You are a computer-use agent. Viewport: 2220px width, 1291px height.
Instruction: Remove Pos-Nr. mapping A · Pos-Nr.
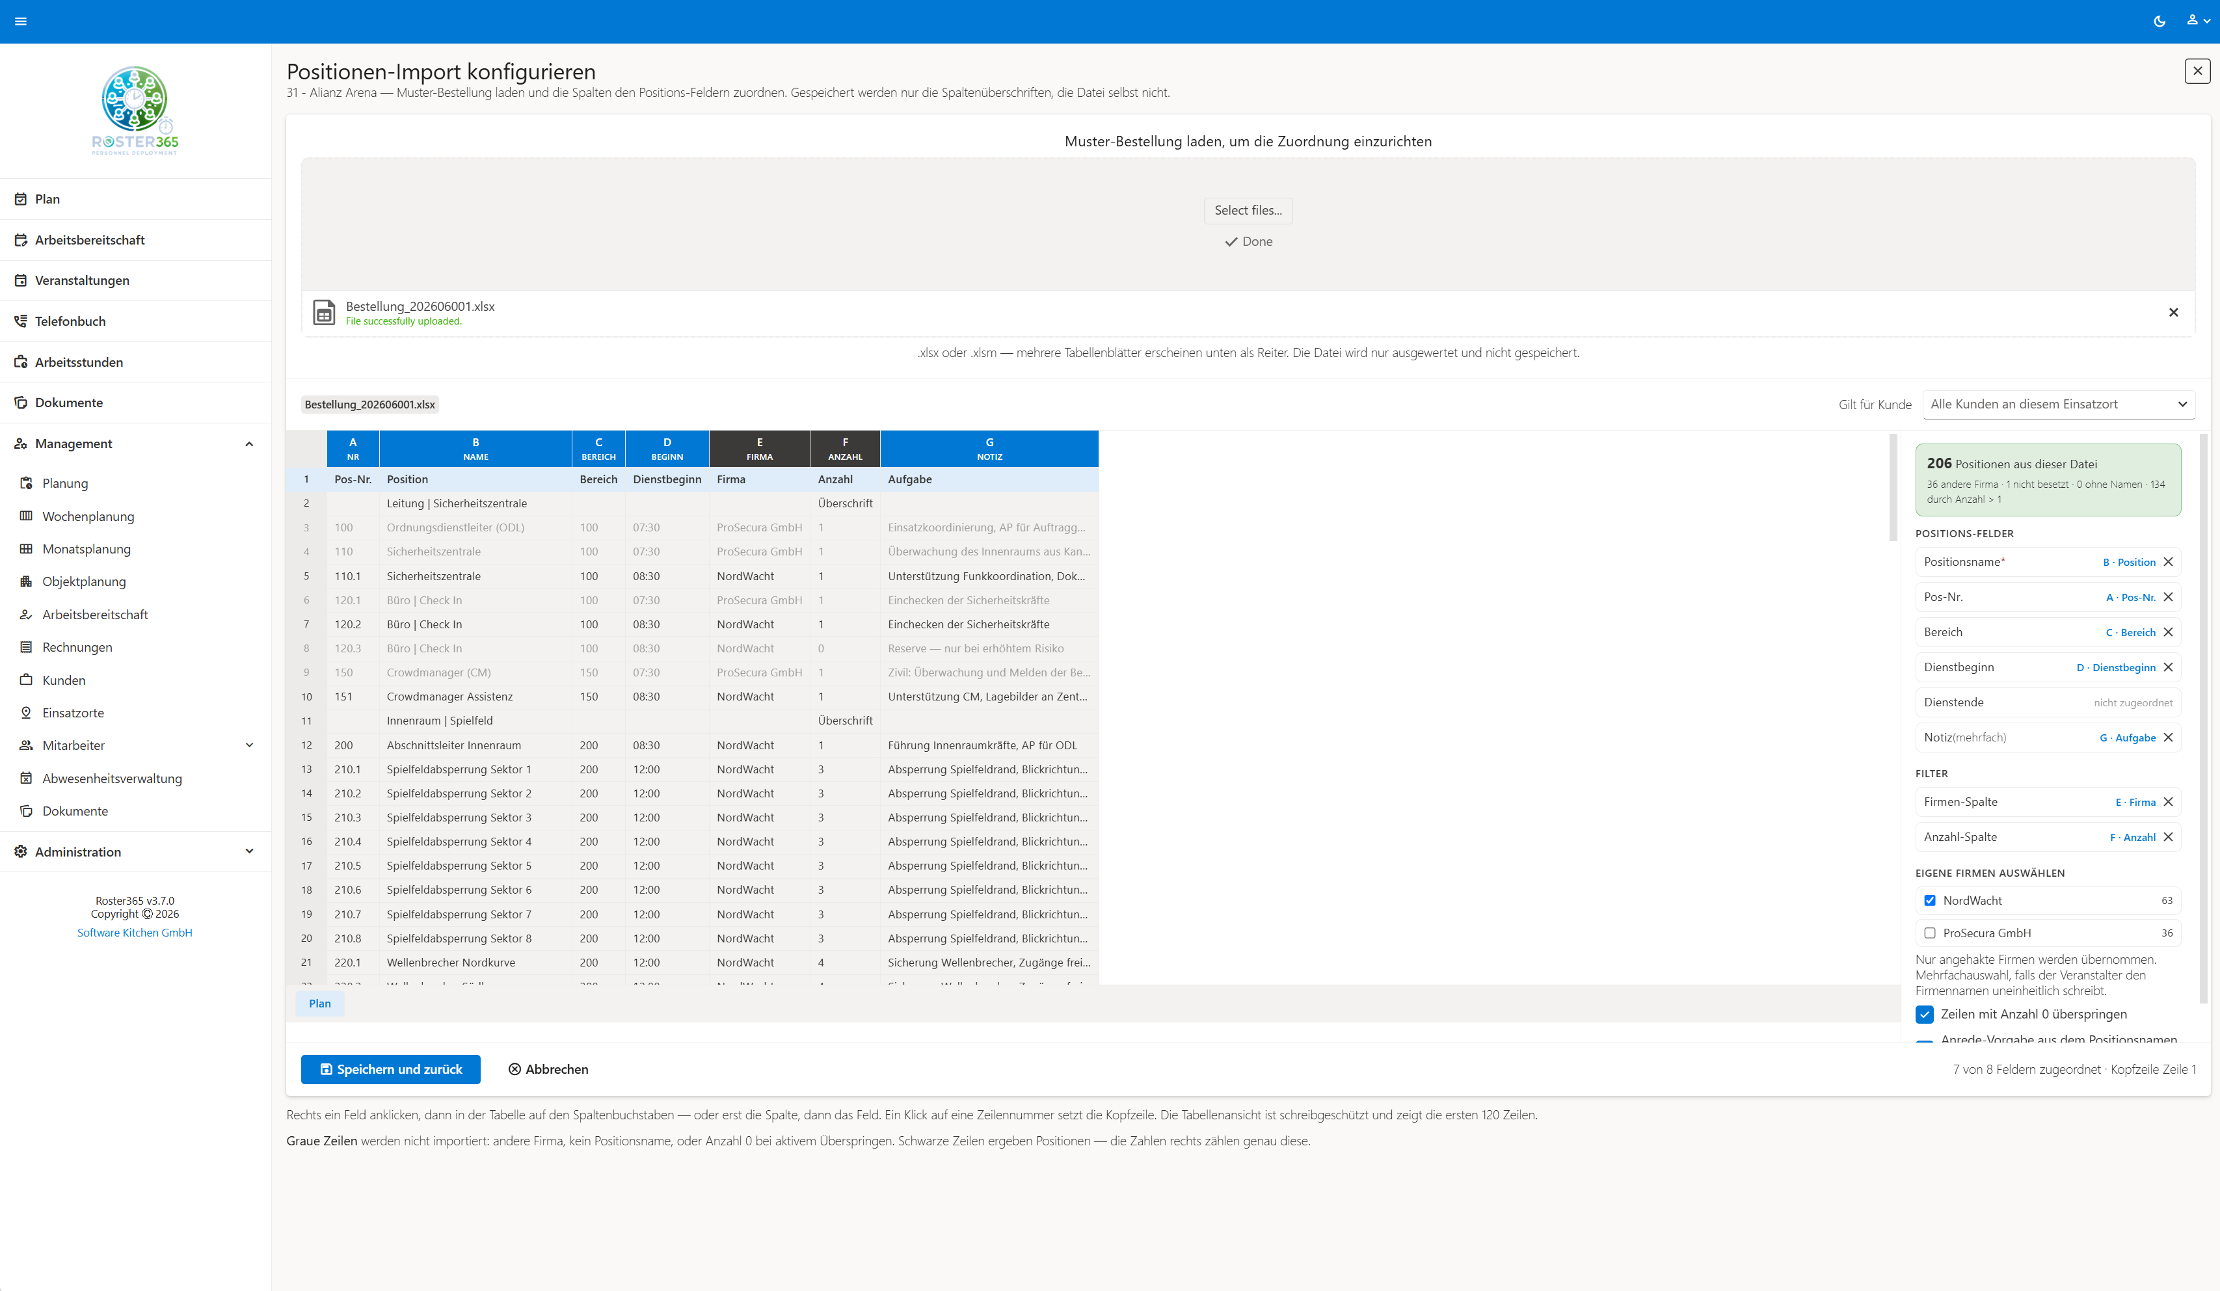click(x=2168, y=597)
